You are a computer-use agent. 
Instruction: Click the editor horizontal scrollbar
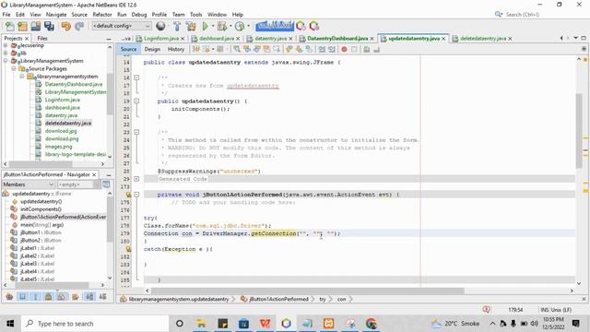coord(307,290)
